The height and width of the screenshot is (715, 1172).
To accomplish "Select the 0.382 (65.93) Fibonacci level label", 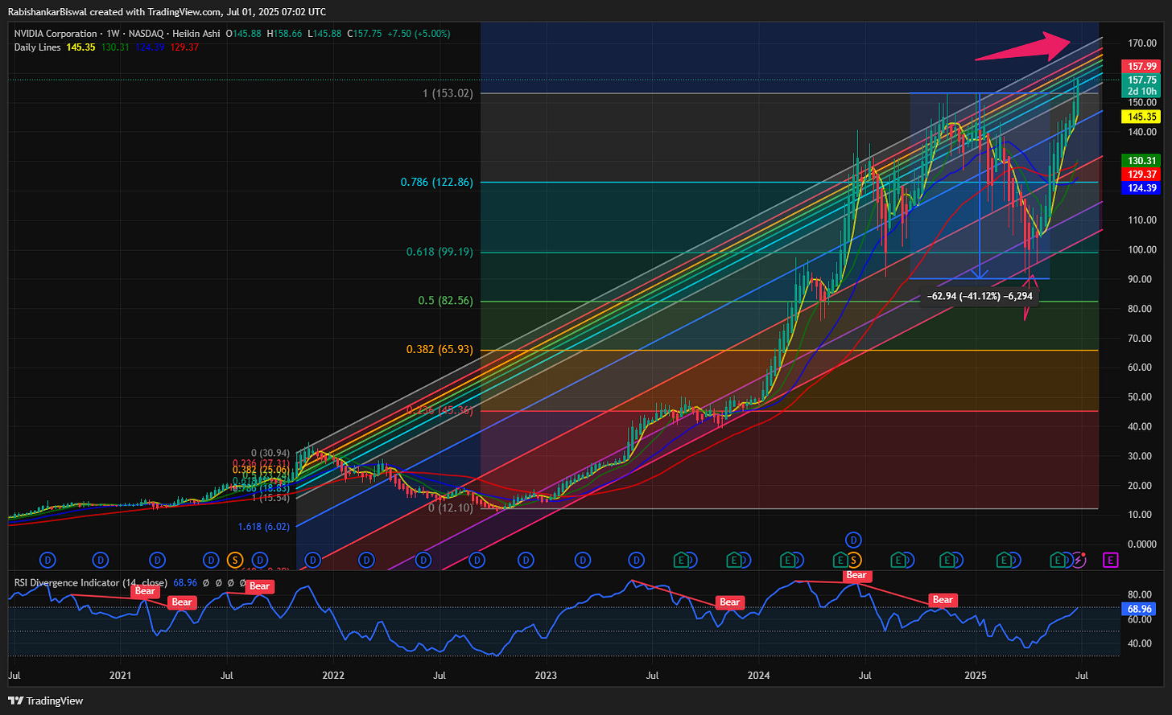I will (439, 350).
